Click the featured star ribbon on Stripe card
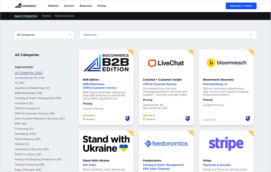The image size is (271, 172). 251,133
